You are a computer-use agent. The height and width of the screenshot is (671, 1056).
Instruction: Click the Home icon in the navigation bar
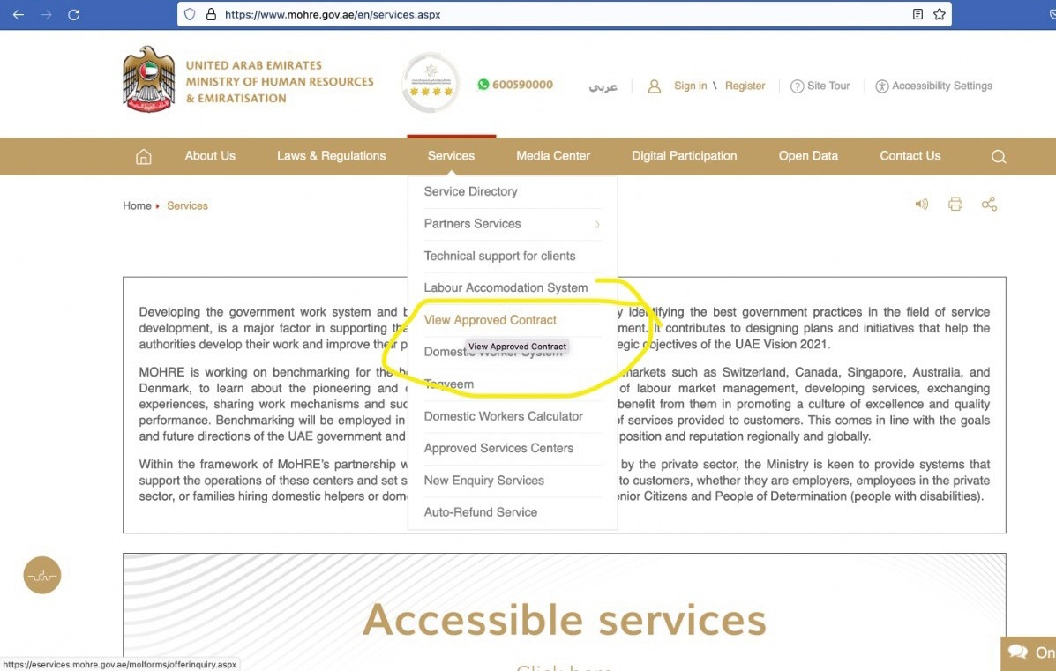point(143,156)
